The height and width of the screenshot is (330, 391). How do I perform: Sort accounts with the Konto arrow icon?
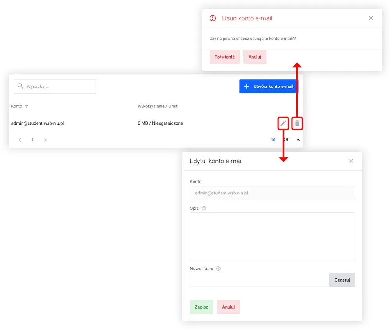coord(27,106)
